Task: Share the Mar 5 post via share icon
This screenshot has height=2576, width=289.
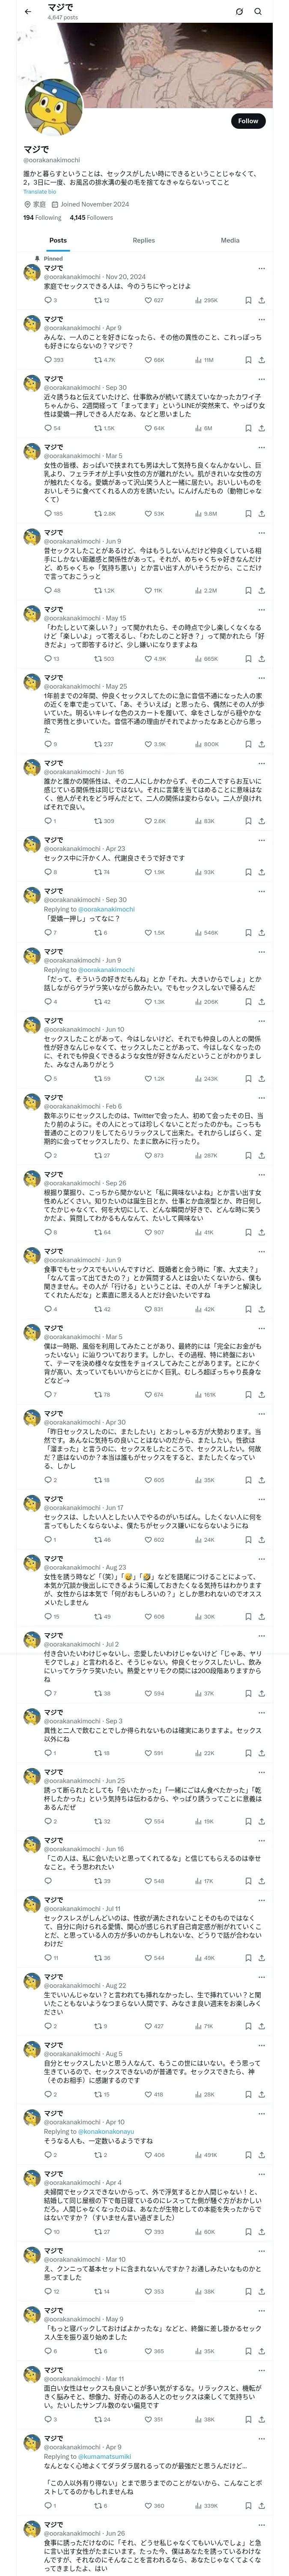Action: pos(262,513)
